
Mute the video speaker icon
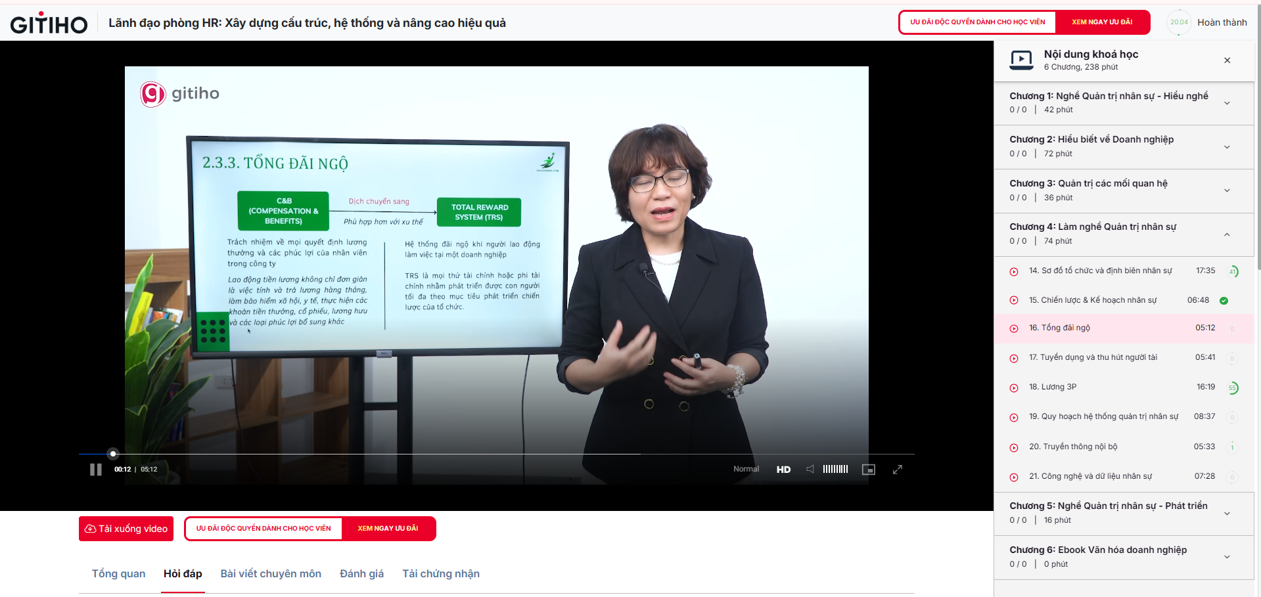810,469
